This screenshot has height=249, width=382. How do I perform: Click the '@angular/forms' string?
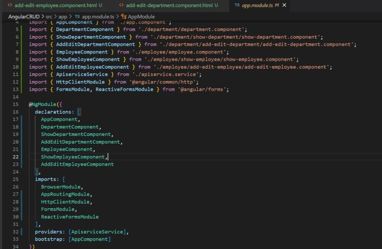[x=202, y=90]
